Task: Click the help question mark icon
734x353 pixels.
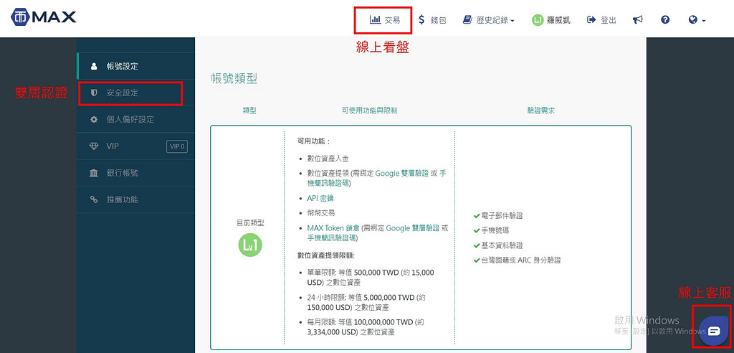Action: 665,19
